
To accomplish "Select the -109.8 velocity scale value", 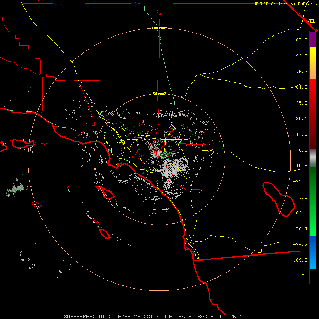I will click(x=299, y=260).
